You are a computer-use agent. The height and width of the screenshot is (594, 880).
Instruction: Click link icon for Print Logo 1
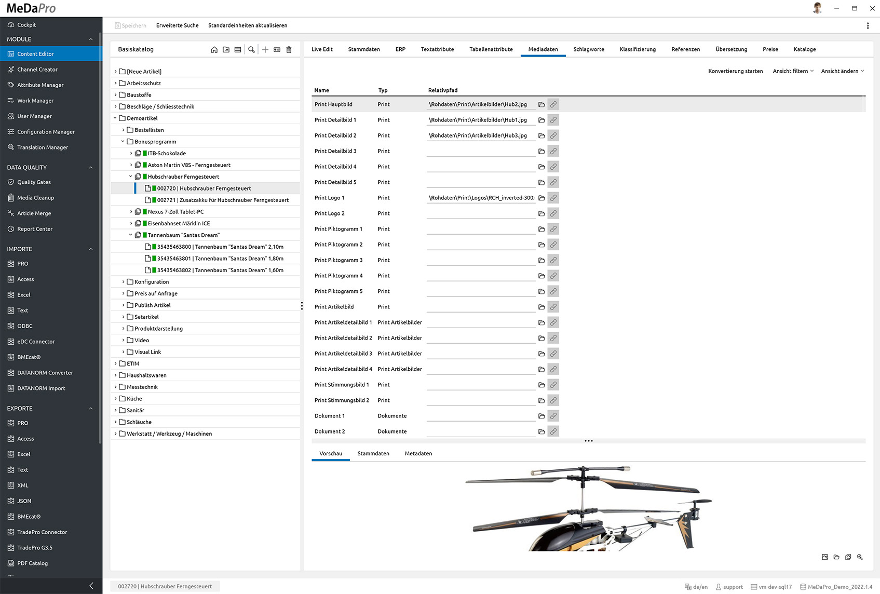[x=553, y=198]
